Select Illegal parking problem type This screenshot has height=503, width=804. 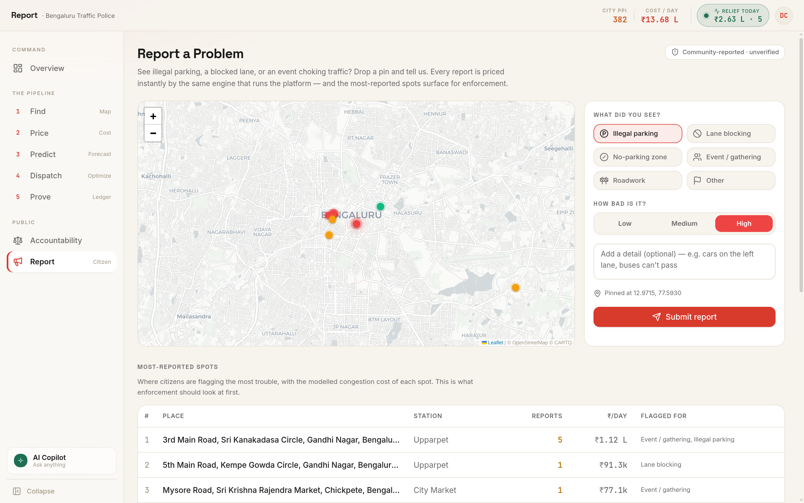coord(638,133)
